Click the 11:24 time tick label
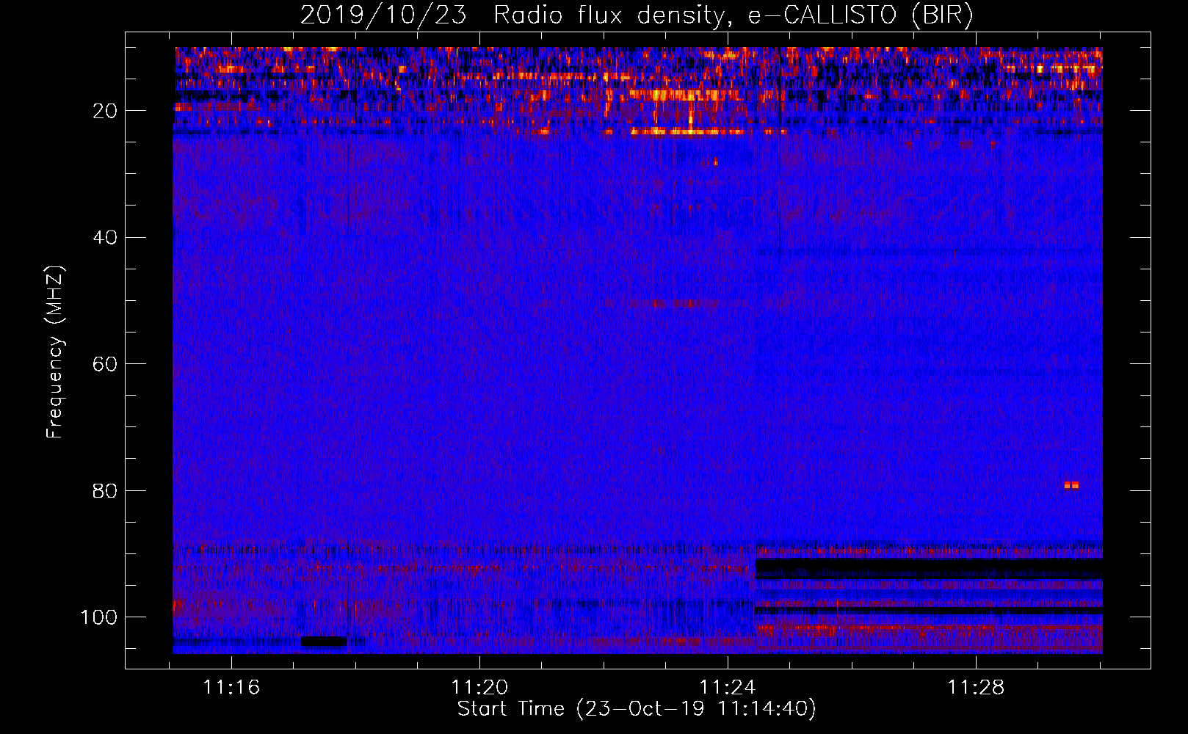 coord(728,688)
